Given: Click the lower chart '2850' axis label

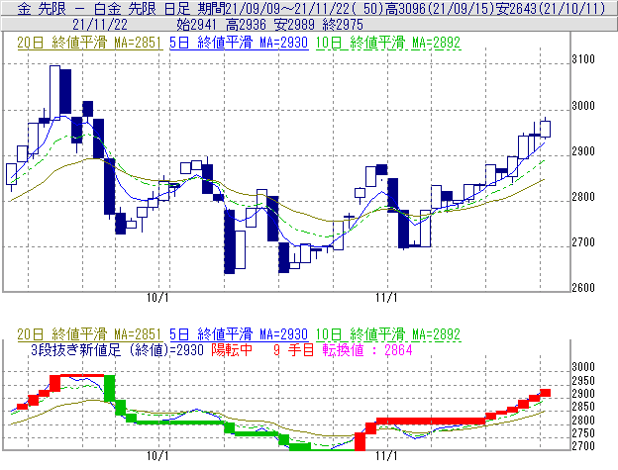Looking at the screenshot, I should pyautogui.click(x=583, y=407).
